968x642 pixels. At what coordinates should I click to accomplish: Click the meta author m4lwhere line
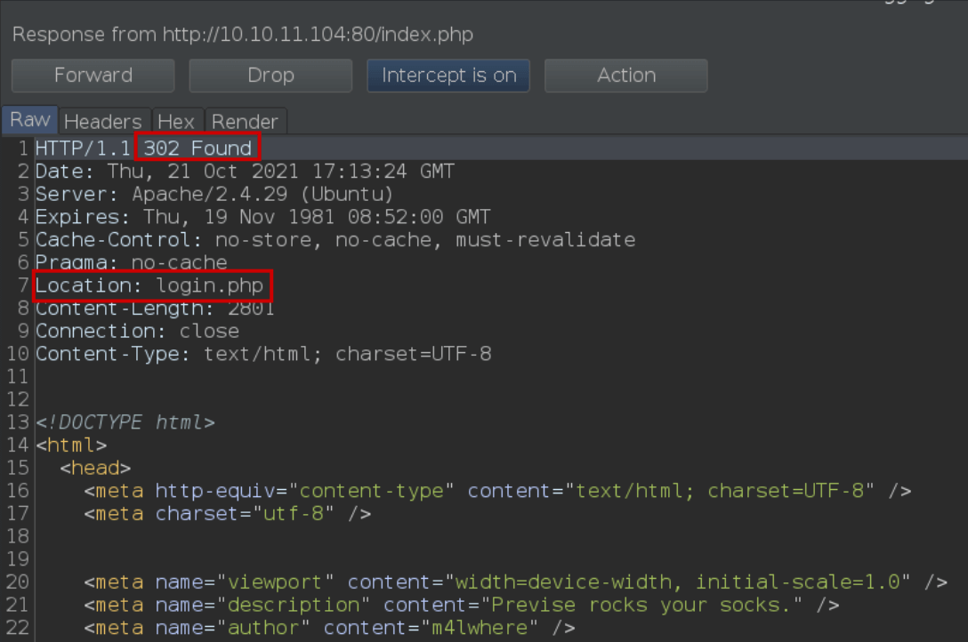330,628
